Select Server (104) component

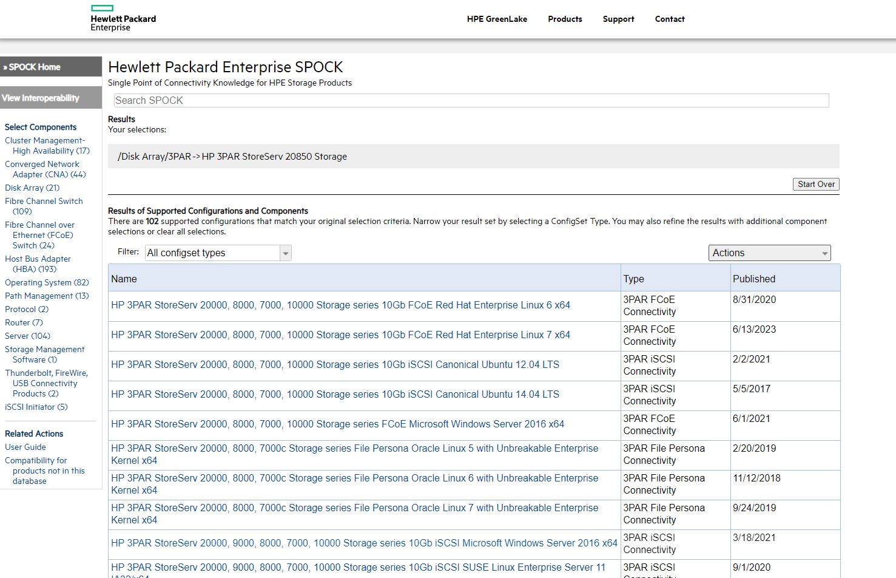pyautogui.click(x=27, y=336)
